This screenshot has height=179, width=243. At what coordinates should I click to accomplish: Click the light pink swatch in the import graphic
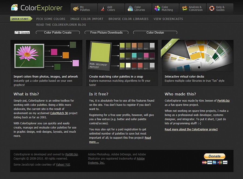(76, 63)
